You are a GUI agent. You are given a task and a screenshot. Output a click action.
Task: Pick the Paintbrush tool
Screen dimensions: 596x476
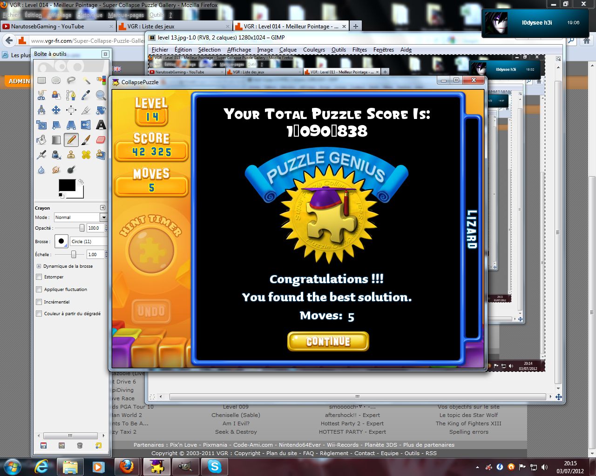[86, 140]
